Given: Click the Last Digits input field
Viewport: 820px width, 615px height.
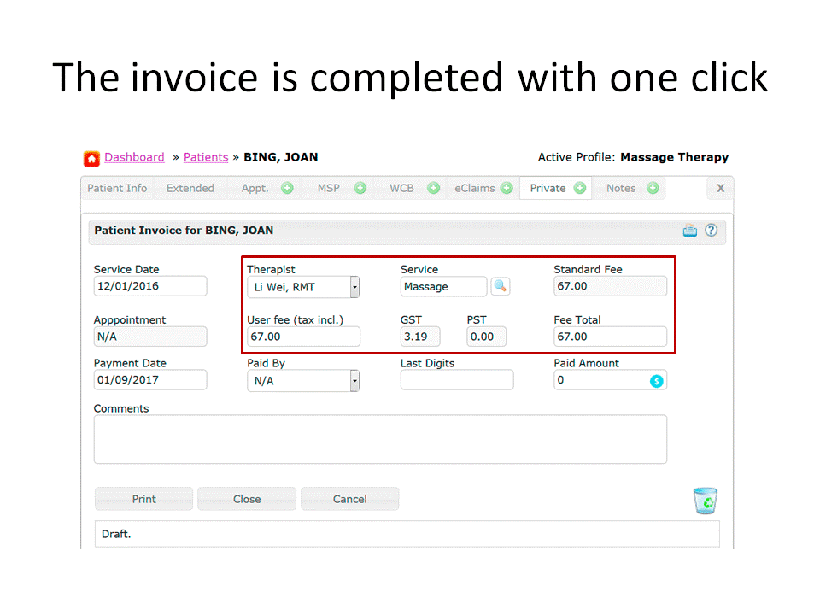Looking at the screenshot, I should coord(456,379).
